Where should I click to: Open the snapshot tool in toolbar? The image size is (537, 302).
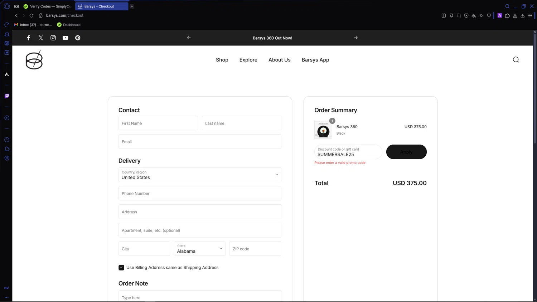point(459,15)
